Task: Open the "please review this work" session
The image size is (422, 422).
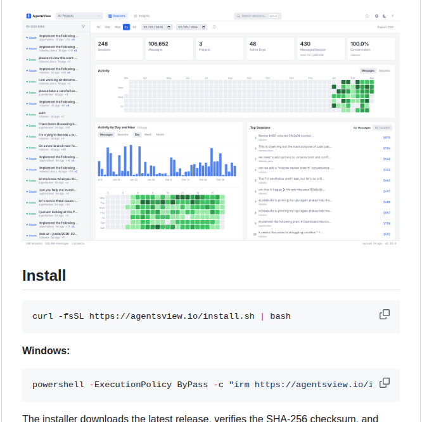Action: [x=58, y=58]
